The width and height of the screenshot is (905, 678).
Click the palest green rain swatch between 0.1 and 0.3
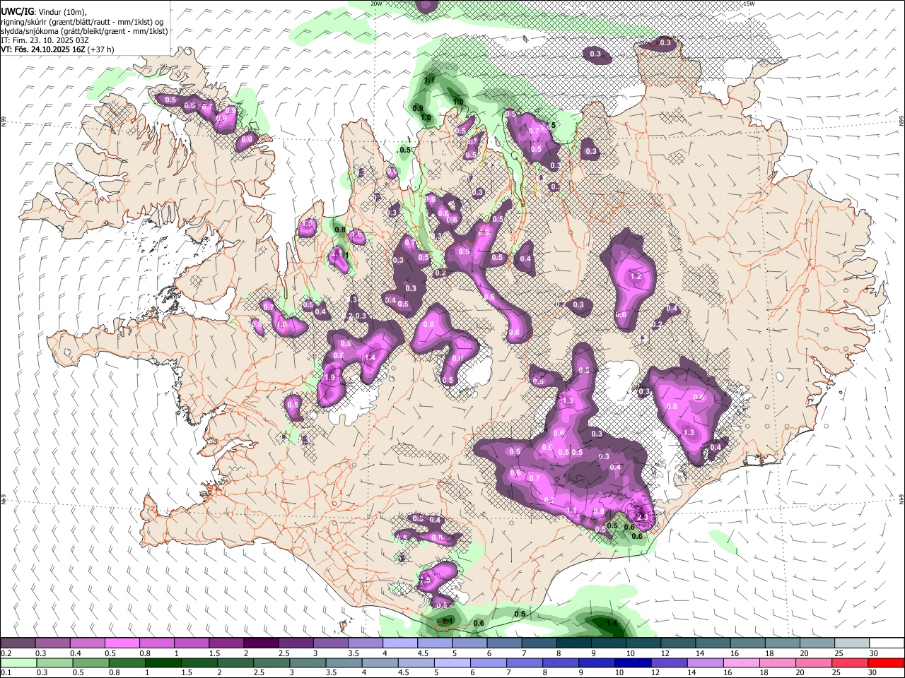click(x=18, y=663)
